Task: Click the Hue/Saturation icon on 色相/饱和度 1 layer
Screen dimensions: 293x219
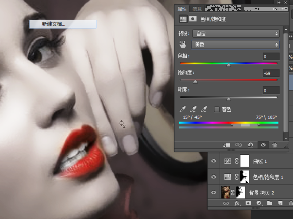Action: 227,177
